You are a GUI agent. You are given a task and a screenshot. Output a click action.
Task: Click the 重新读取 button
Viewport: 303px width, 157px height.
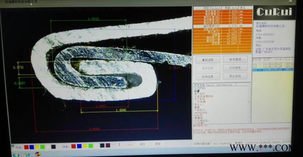[x=208, y=59]
